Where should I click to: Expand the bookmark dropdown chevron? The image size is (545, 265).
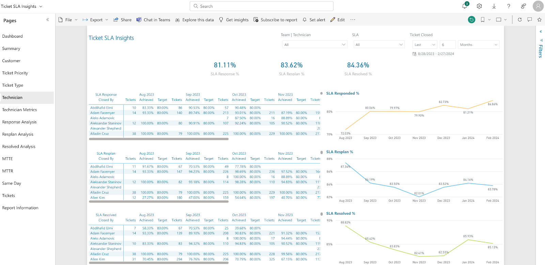click(x=489, y=20)
